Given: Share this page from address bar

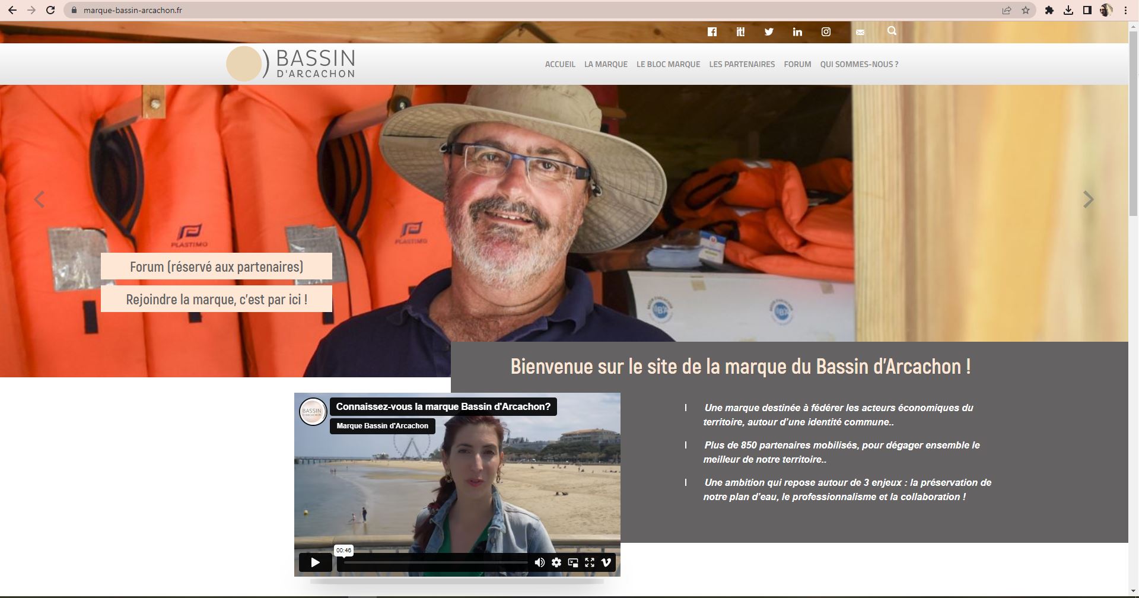Looking at the screenshot, I should (1007, 10).
